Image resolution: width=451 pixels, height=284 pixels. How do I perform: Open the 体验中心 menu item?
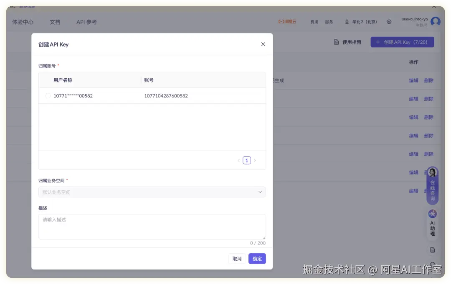[23, 22]
